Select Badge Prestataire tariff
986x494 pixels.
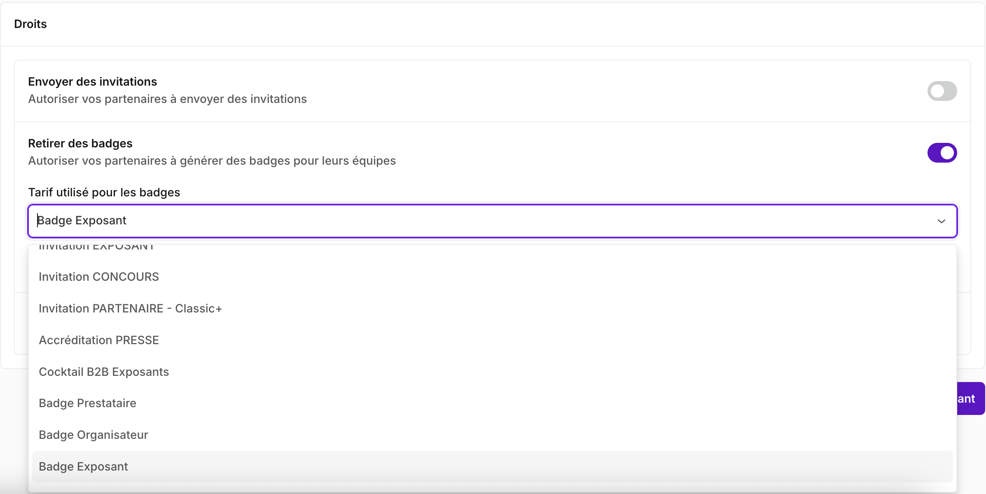point(87,403)
